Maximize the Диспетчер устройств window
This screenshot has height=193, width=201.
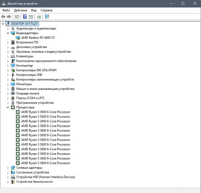coord(183,4)
